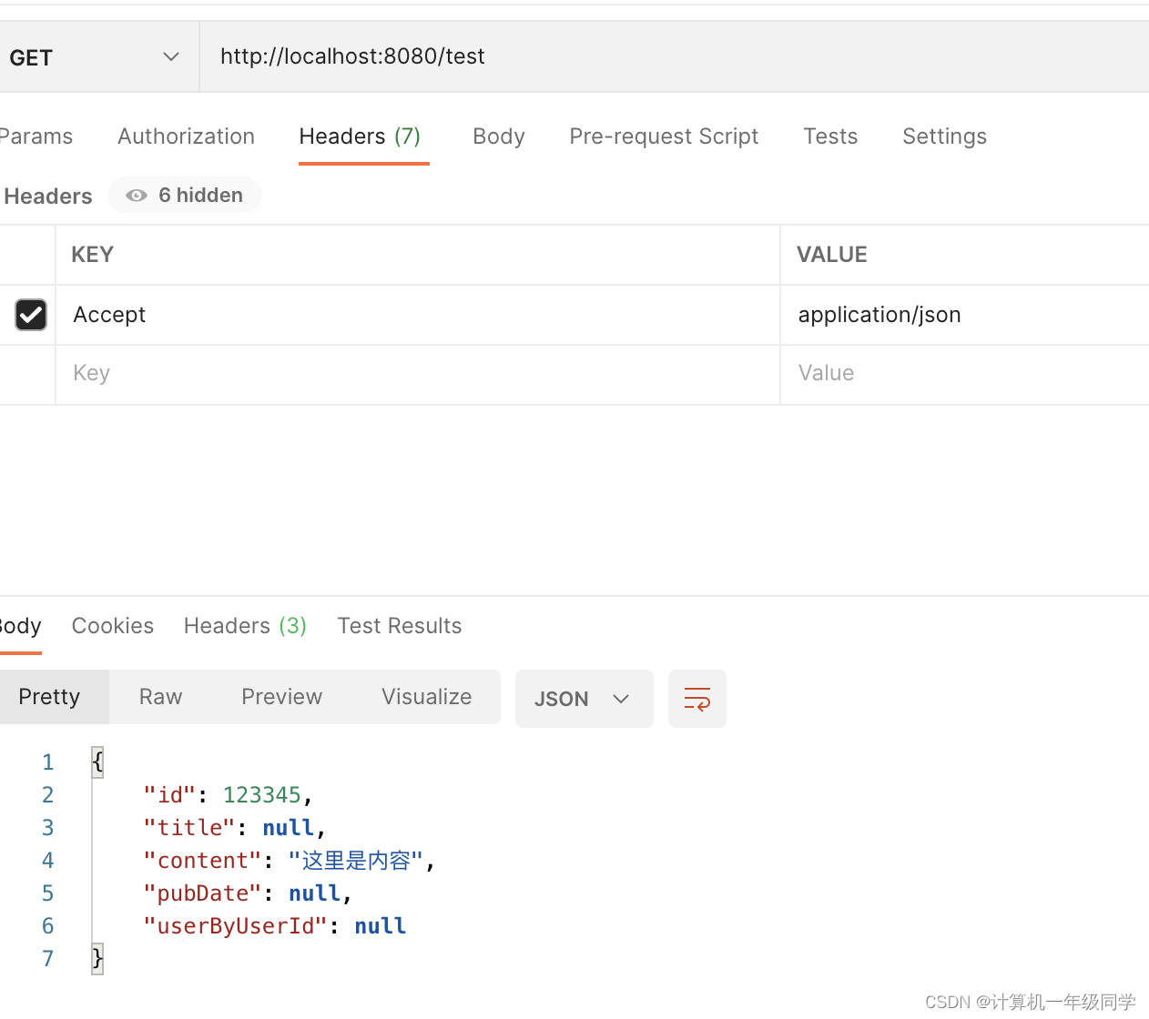1149x1019 pixels.
Task: Open the response Cookies tab
Action: [x=113, y=626]
